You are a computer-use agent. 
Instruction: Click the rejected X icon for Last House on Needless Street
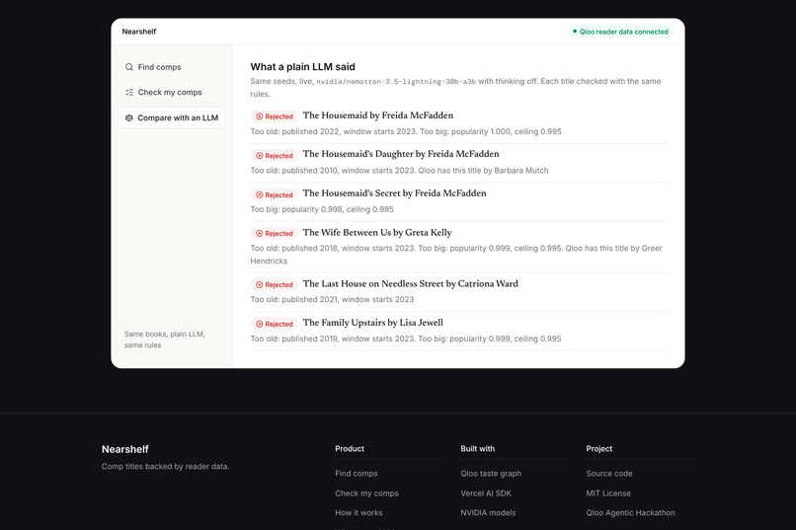[260, 284]
